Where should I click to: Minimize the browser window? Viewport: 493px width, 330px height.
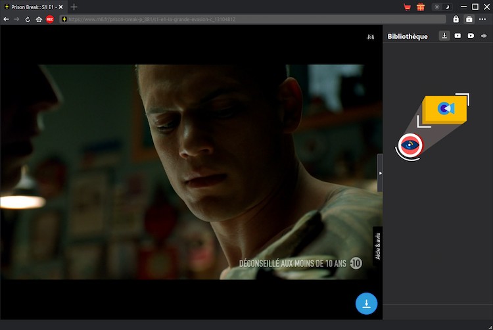coord(463,7)
